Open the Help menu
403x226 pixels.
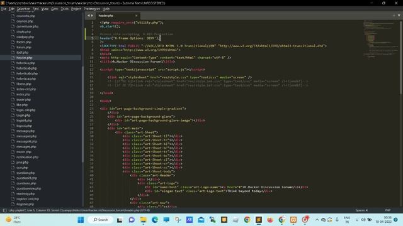pos(106,9)
